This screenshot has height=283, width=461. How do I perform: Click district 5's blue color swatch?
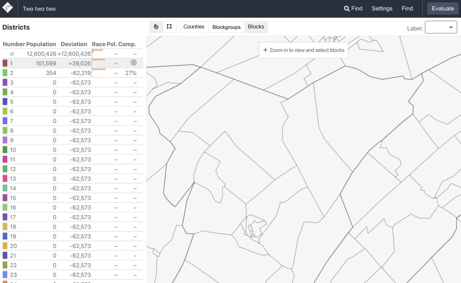[x=5, y=102]
